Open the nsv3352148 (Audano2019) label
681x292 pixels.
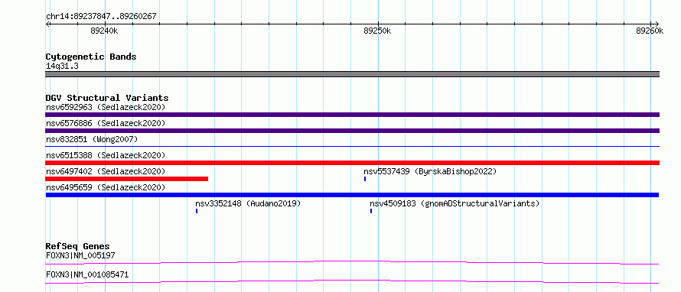[248, 203]
